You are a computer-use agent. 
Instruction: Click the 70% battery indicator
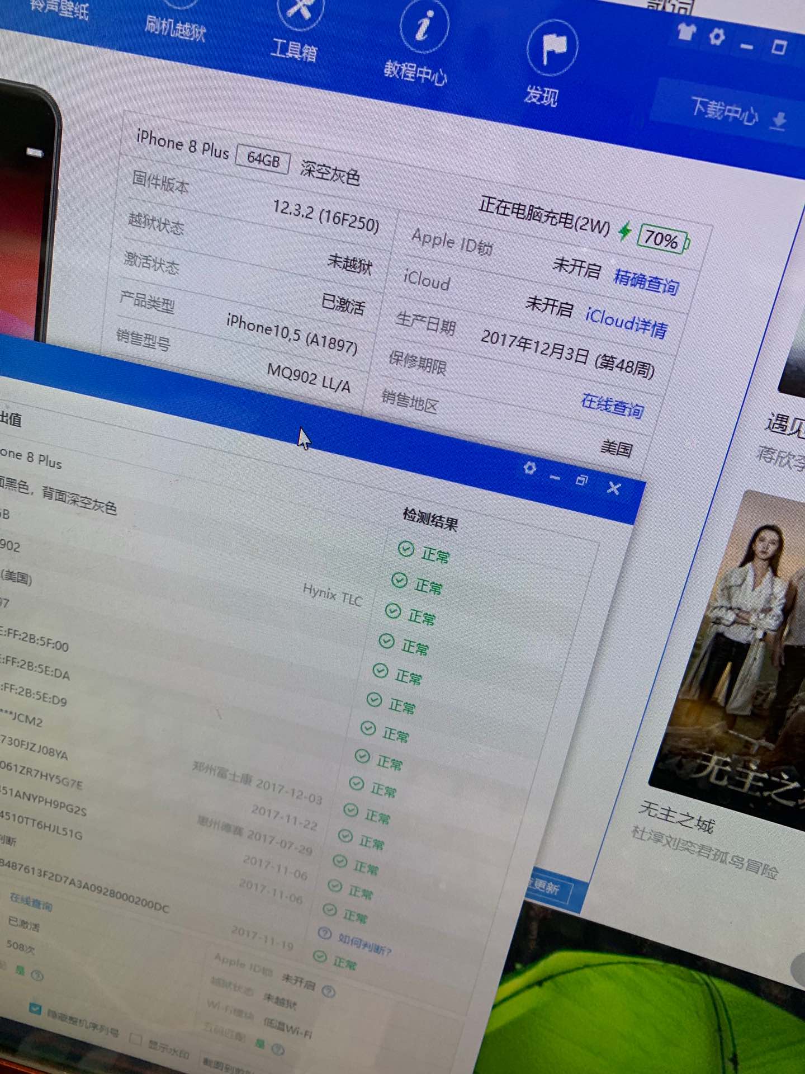[664, 239]
